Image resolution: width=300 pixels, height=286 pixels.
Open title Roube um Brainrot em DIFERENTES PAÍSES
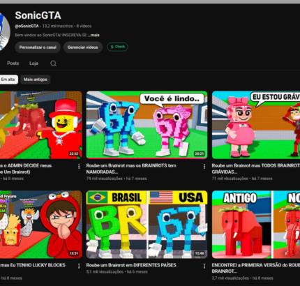[131, 265]
